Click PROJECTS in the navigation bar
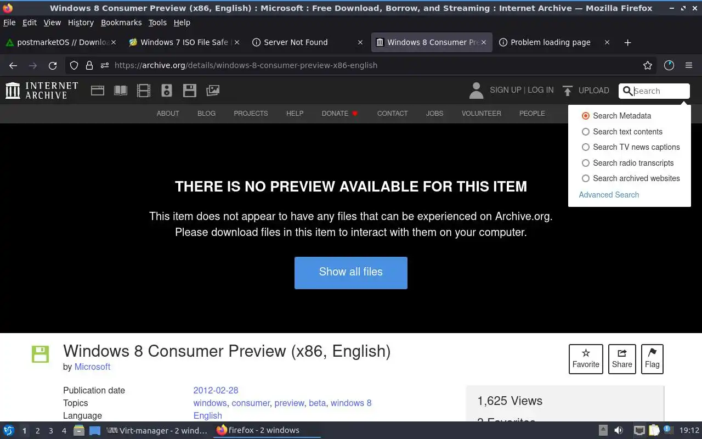Screen dimensions: 702x439 (x=251, y=114)
